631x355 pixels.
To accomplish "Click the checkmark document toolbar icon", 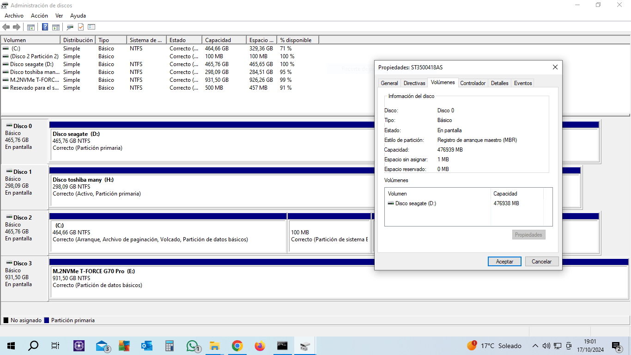I will coord(80,26).
